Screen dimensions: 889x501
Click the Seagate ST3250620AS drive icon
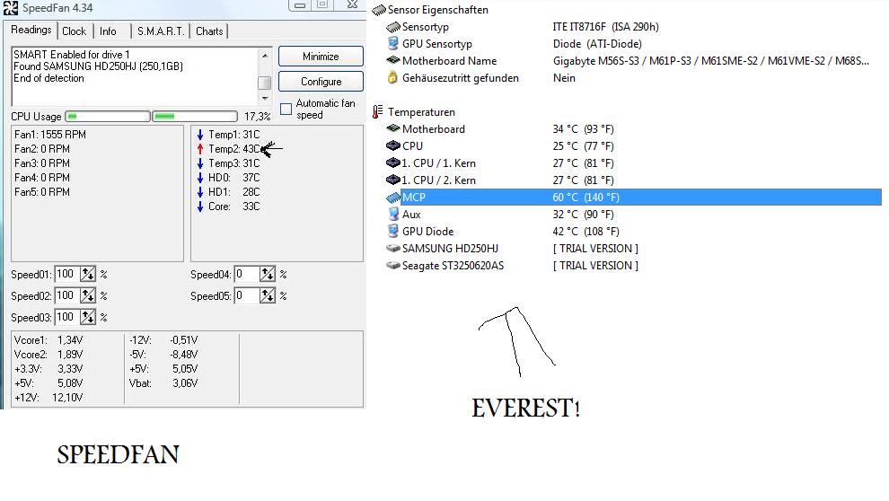point(393,265)
